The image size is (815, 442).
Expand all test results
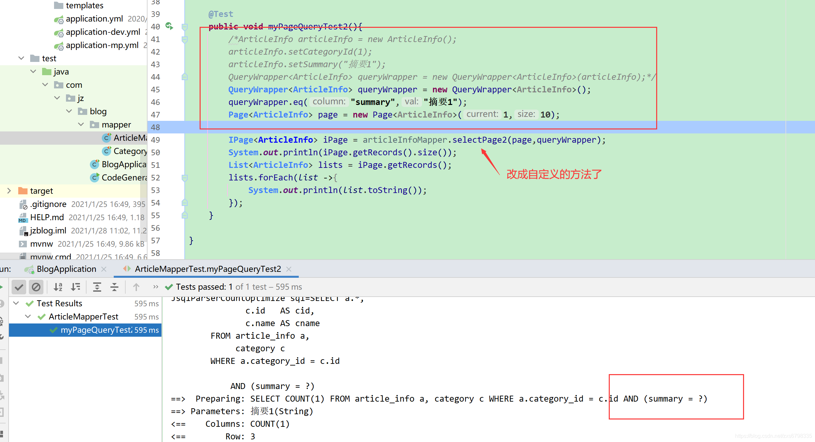click(x=97, y=287)
